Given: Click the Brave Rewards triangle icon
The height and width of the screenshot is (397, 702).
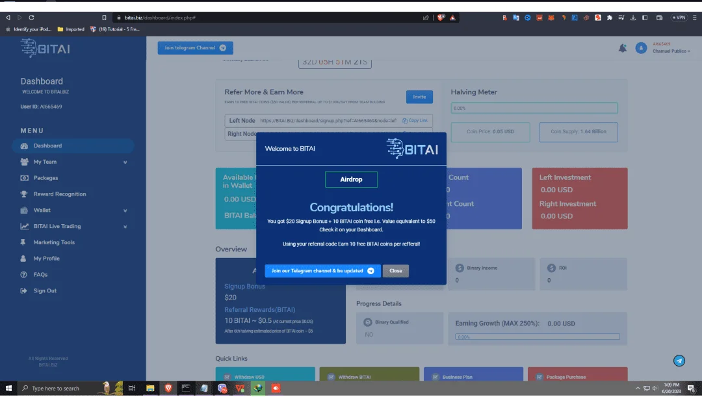Looking at the screenshot, I should point(452,18).
